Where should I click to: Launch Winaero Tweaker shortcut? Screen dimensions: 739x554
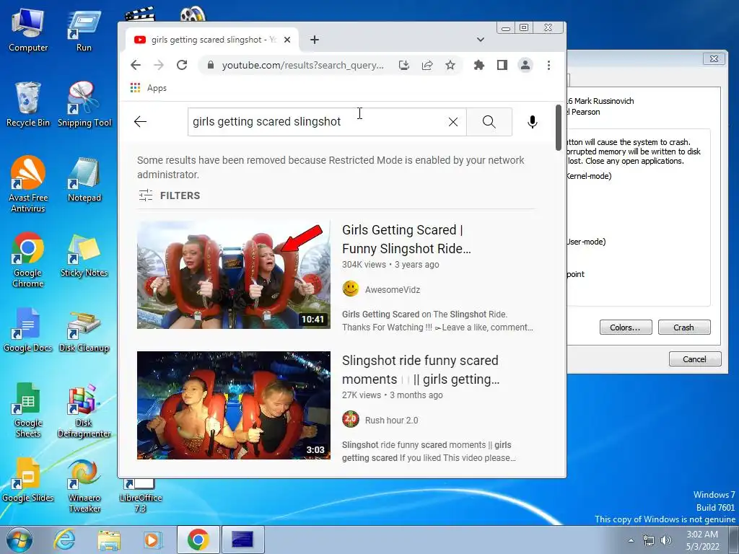pos(84,485)
